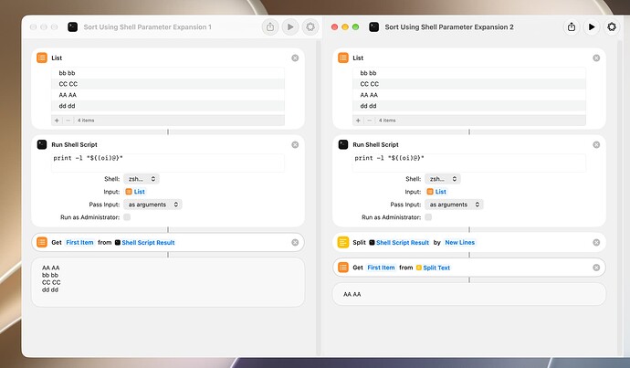
Task: Toggle Run as Administrator checkbox in Expansion 2
Action: click(428, 217)
